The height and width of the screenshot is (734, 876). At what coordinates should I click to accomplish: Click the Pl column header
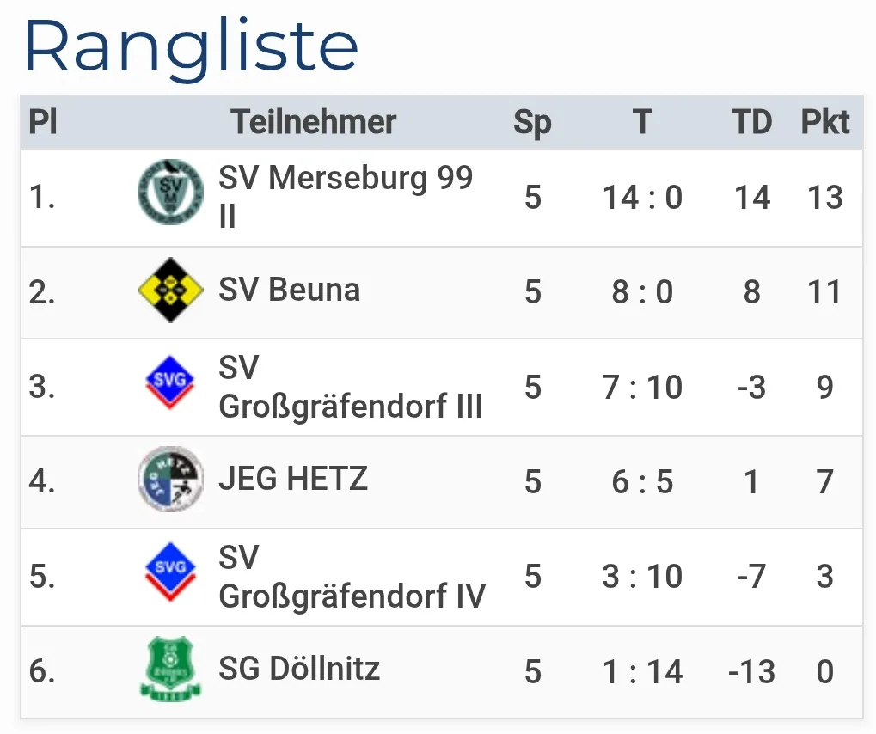point(43,123)
